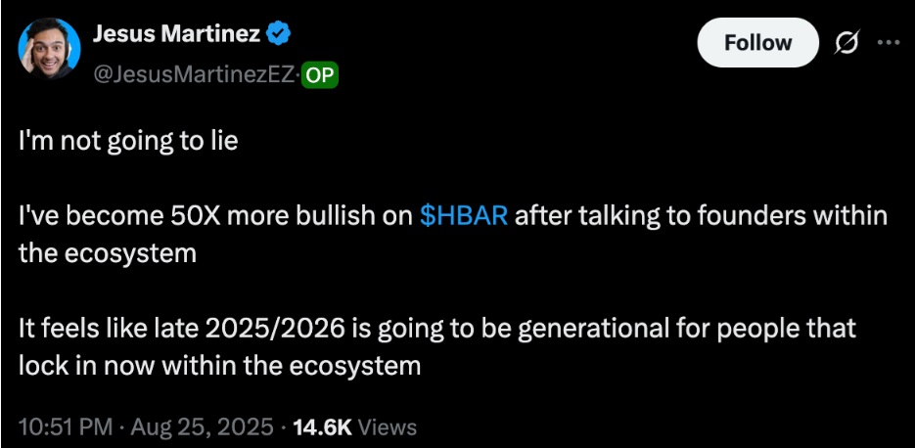
Task: Click the Grok slashed-circle icon
Action: 844,43
